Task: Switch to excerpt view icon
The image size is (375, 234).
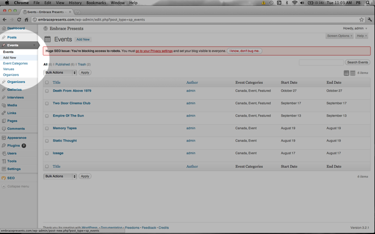Action: (353, 73)
